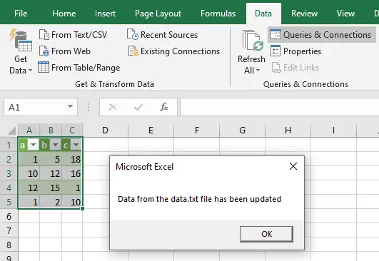Select column F header
This screenshot has height=261, width=379.
[196, 130]
